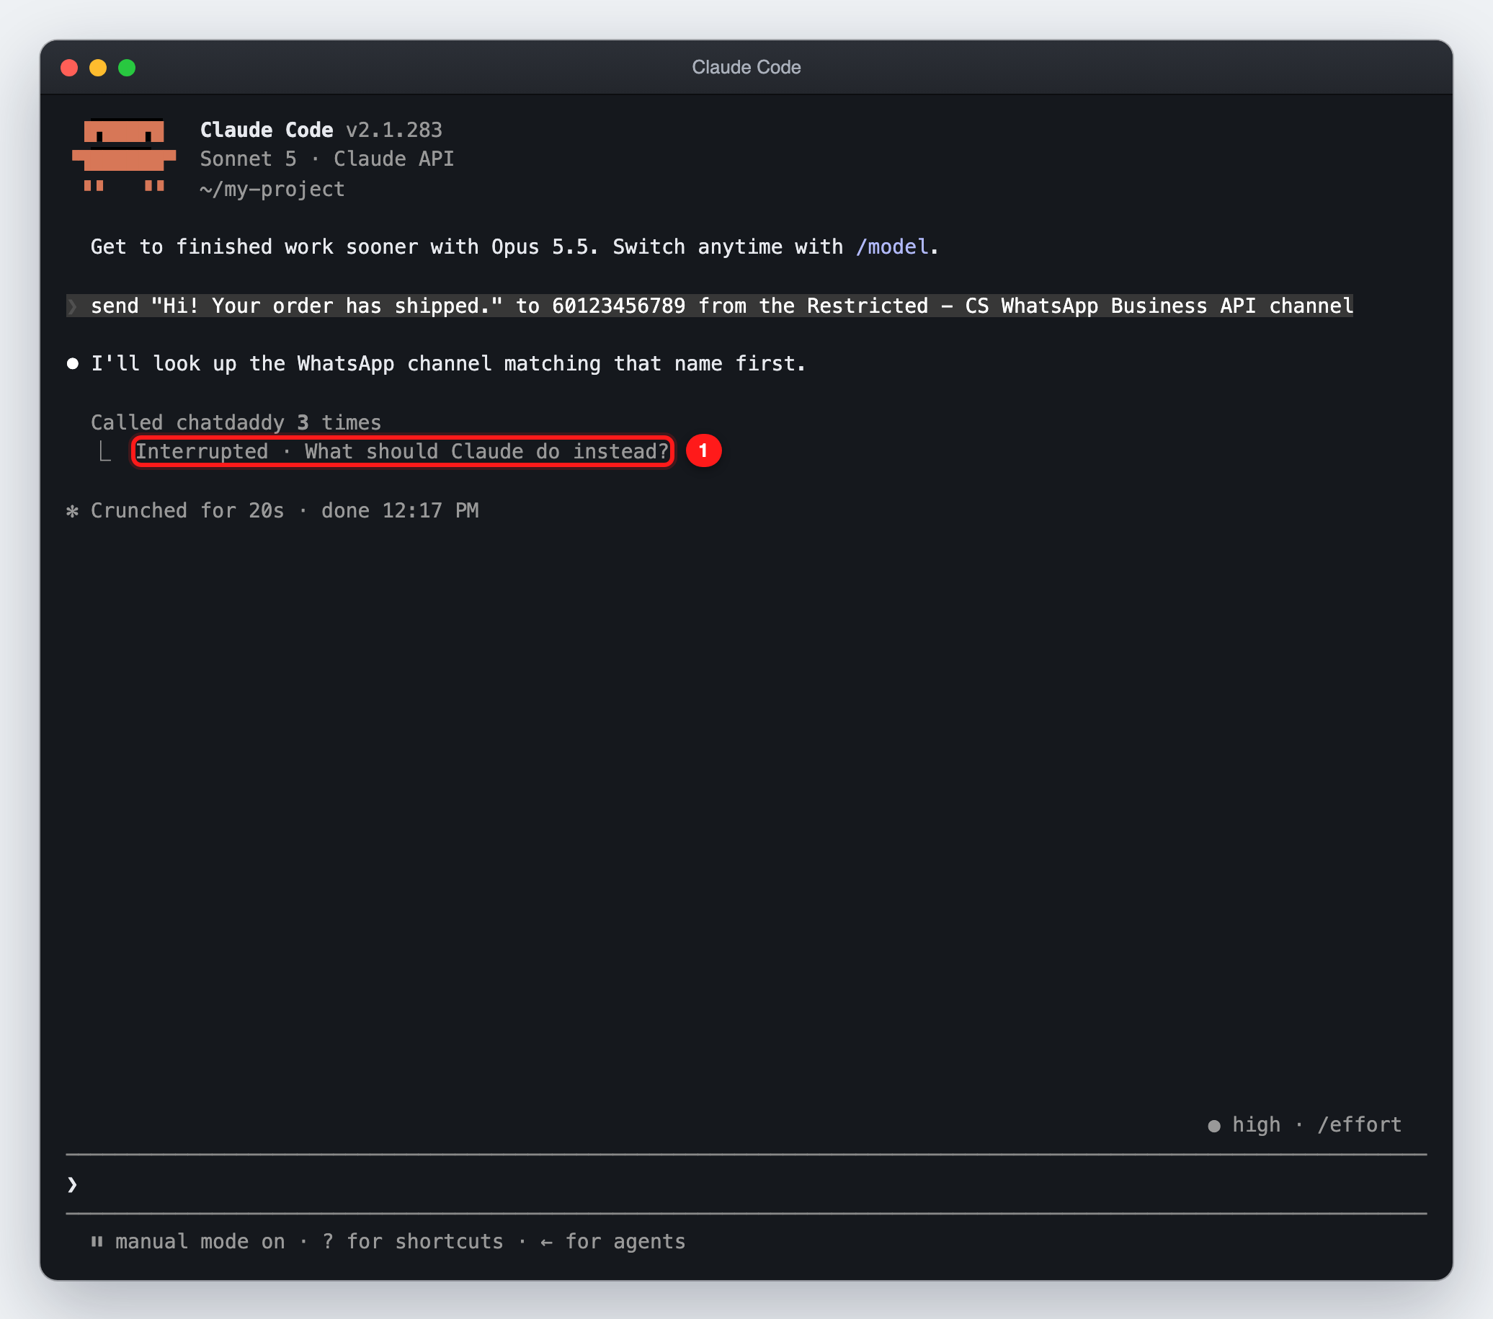Image resolution: width=1493 pixels, height=1319 pixels.
Task: Click the 'Called chatdaddy 3 times' line
Action: [x=235, y=422]
